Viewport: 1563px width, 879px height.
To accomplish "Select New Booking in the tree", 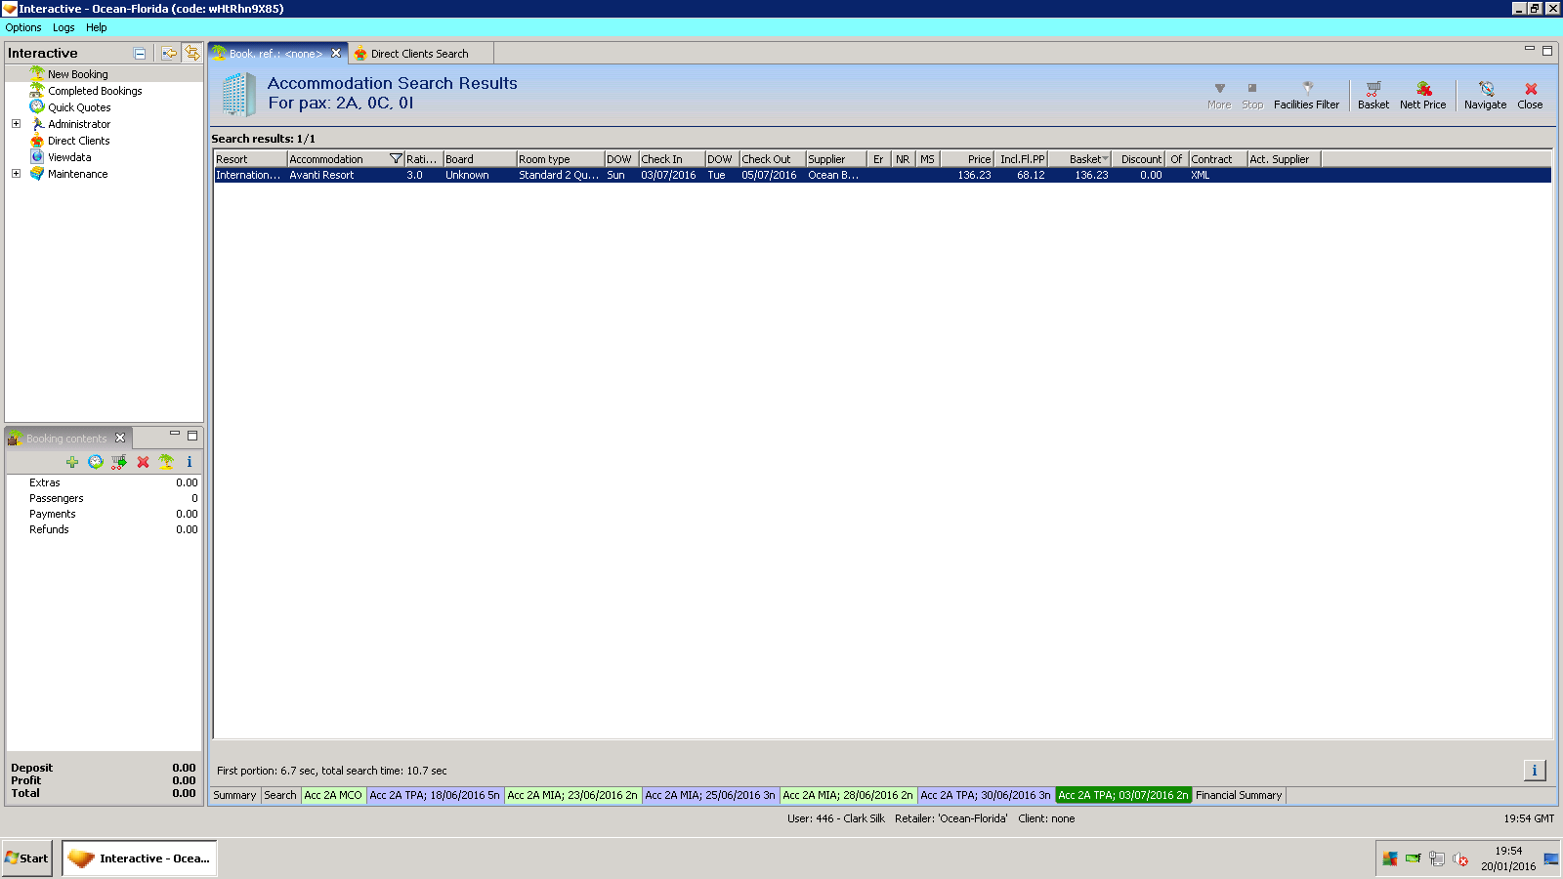I will pyautogui.click(x=78, y=74).
